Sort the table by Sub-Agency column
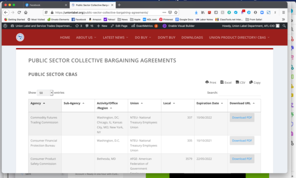The width and height of the screenshot is (296, 178). click(78, 106)
